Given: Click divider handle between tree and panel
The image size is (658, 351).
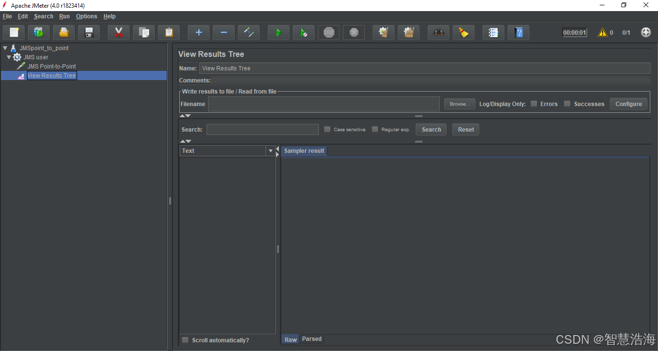Looking at the screenshot, I should click(170, 201).
